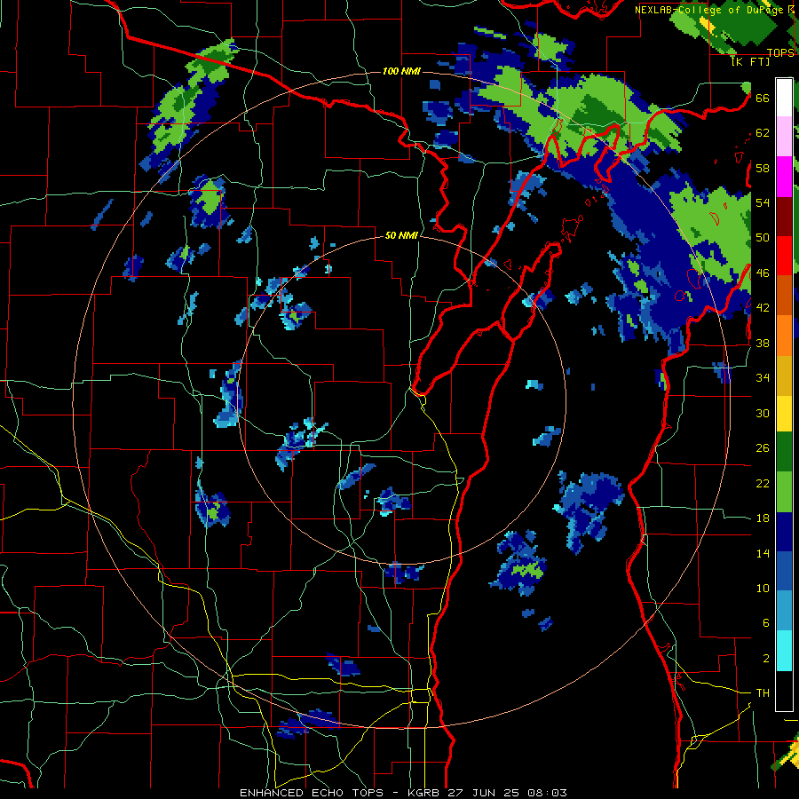Click the '42' scale value
This screenshot has width=799, height=799.
click(763, 308)
